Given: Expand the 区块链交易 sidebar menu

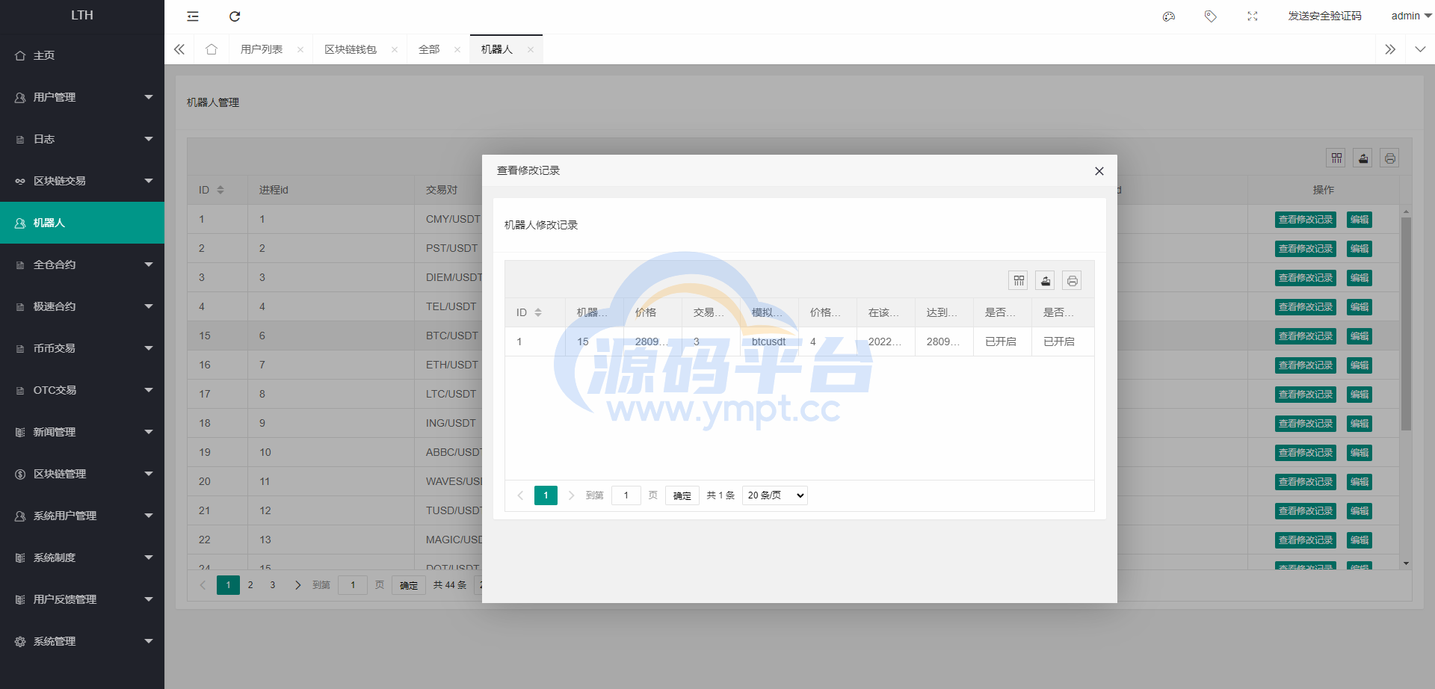Looking at the screenshot, I should 82,181.
